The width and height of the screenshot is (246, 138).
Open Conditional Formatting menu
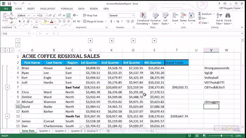[143, 19]
